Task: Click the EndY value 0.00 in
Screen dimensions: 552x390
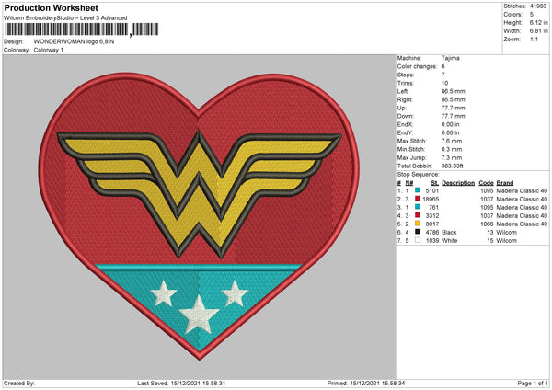Action: pos(450,132)
